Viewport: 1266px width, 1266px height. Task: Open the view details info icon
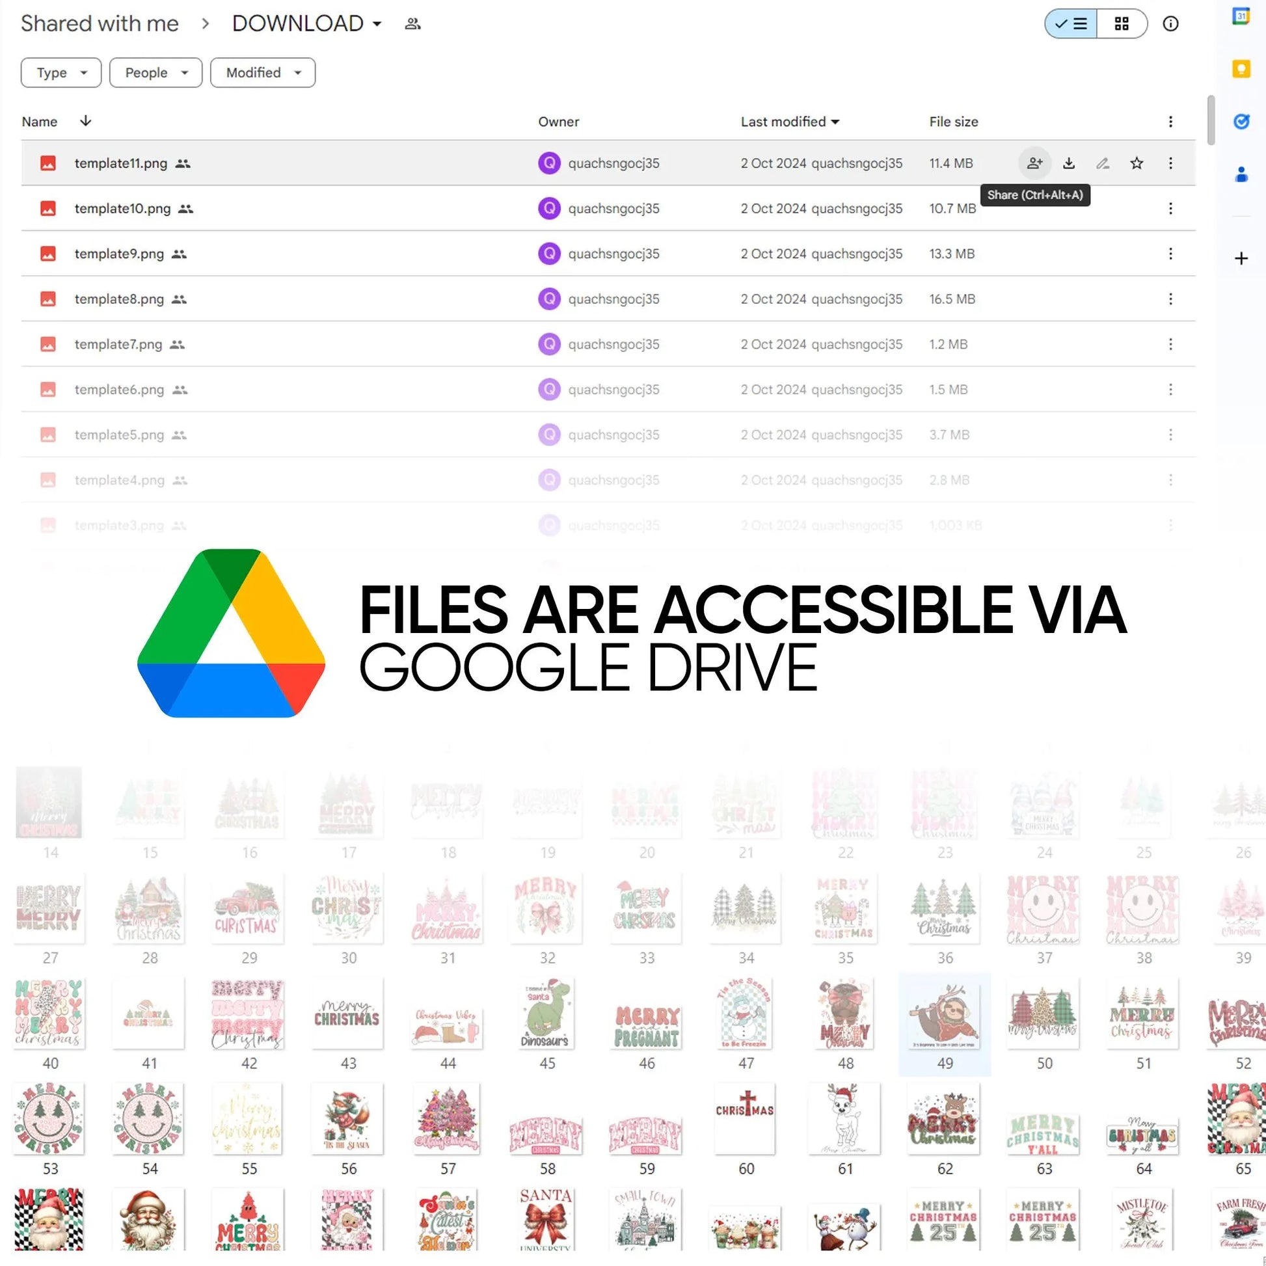pyautogui.click(x=1170, y=24)
